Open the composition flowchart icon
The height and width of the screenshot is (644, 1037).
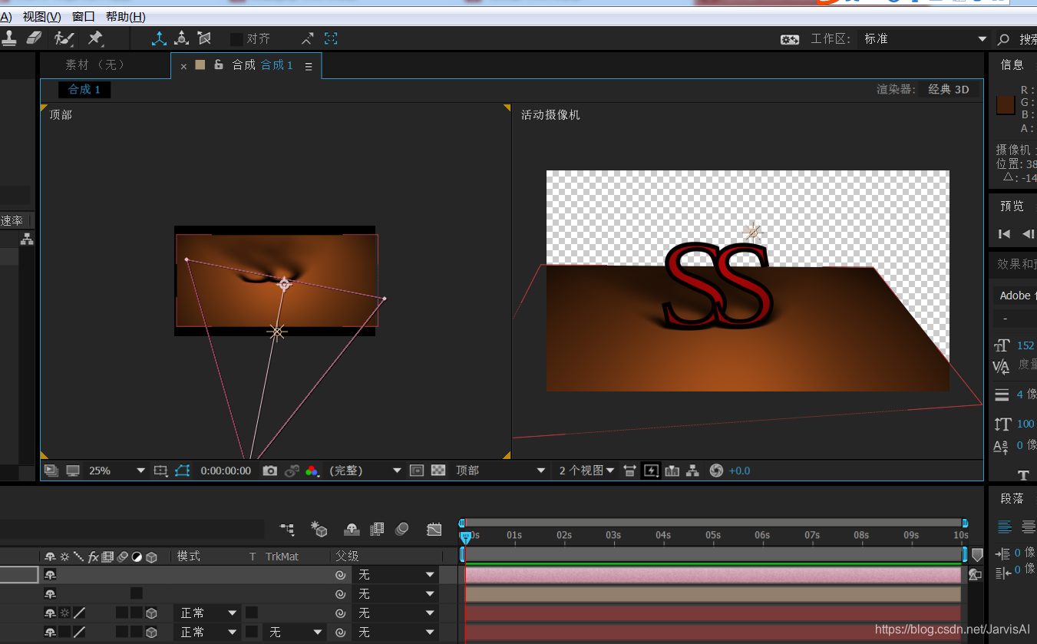click(x=693, y=471)
